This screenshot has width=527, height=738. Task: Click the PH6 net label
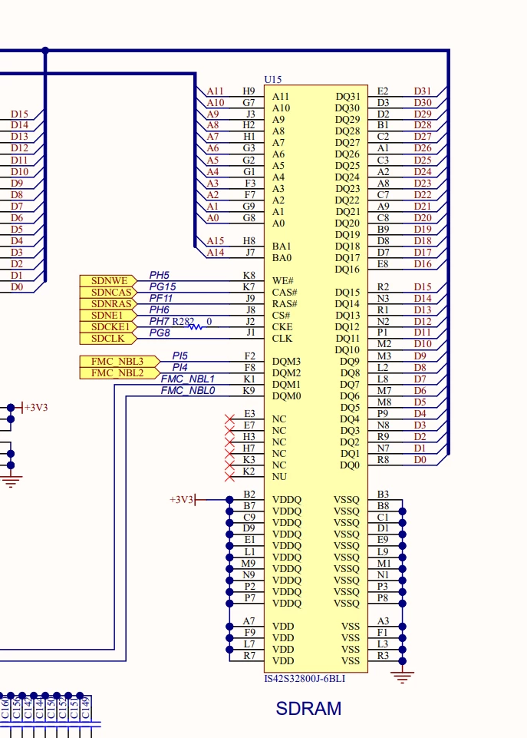[x=159, y=309]
